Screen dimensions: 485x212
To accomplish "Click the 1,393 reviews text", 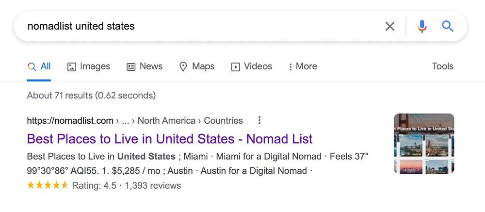I will (153, 186).
